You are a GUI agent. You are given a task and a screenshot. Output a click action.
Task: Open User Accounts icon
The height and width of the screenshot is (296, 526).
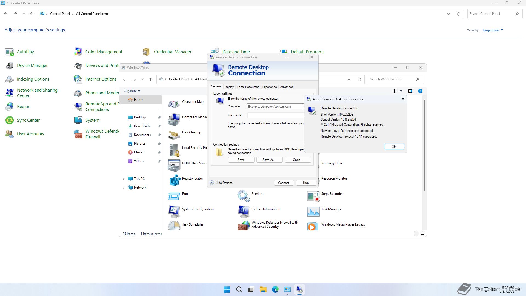point(10,134)
